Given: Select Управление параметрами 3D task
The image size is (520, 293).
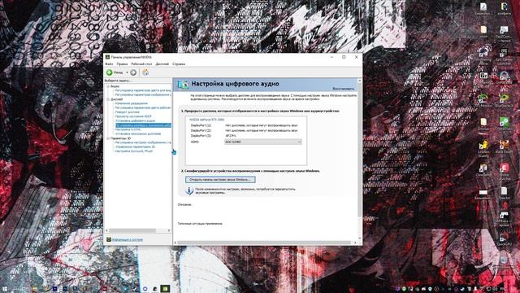Looking at the screenshot, I should [135, 146].
